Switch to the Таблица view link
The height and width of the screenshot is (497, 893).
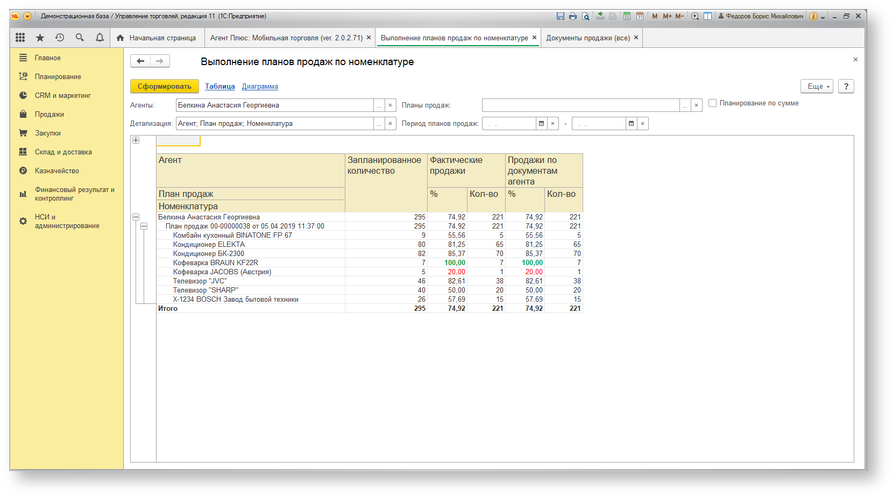pos(219,86)
